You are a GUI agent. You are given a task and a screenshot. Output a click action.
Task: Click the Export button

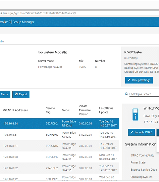point(21,94)
